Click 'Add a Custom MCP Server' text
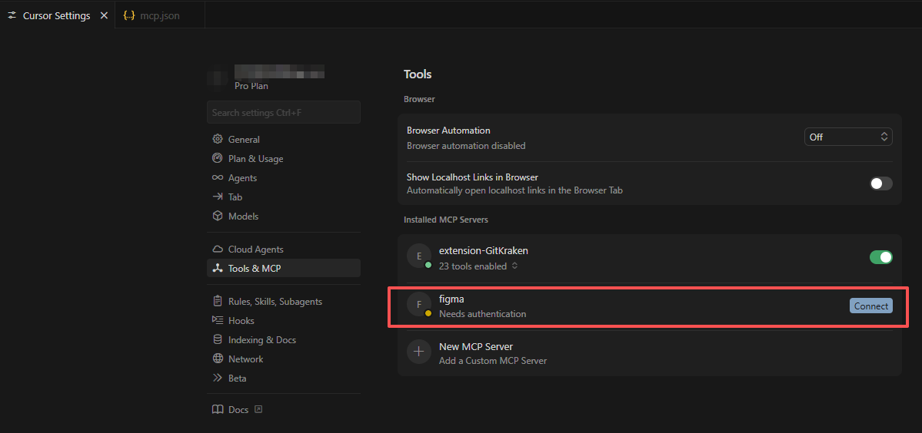Viewport: 922px width, 433px height. [x=493, y=361]
